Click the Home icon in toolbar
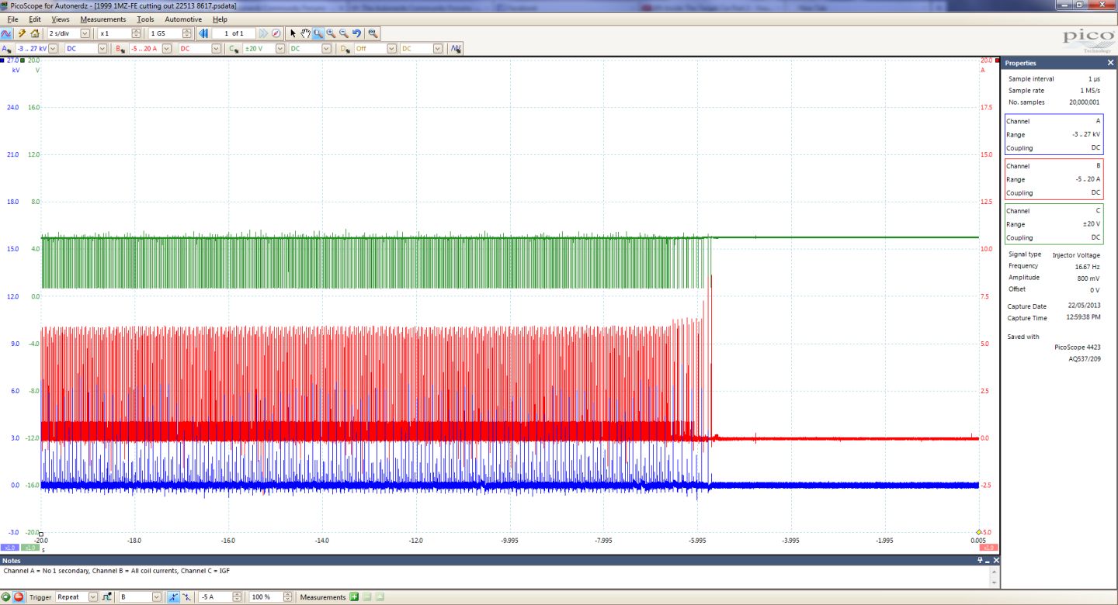 [x=35, y=33]
